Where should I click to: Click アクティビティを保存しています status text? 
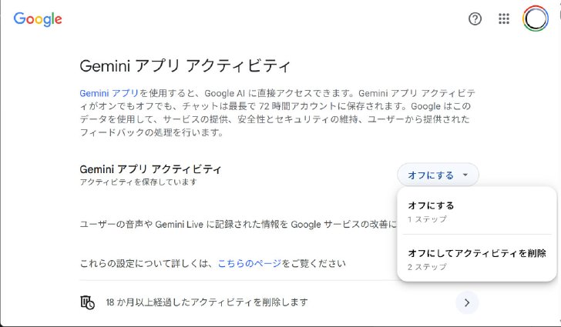click(138, 182)
